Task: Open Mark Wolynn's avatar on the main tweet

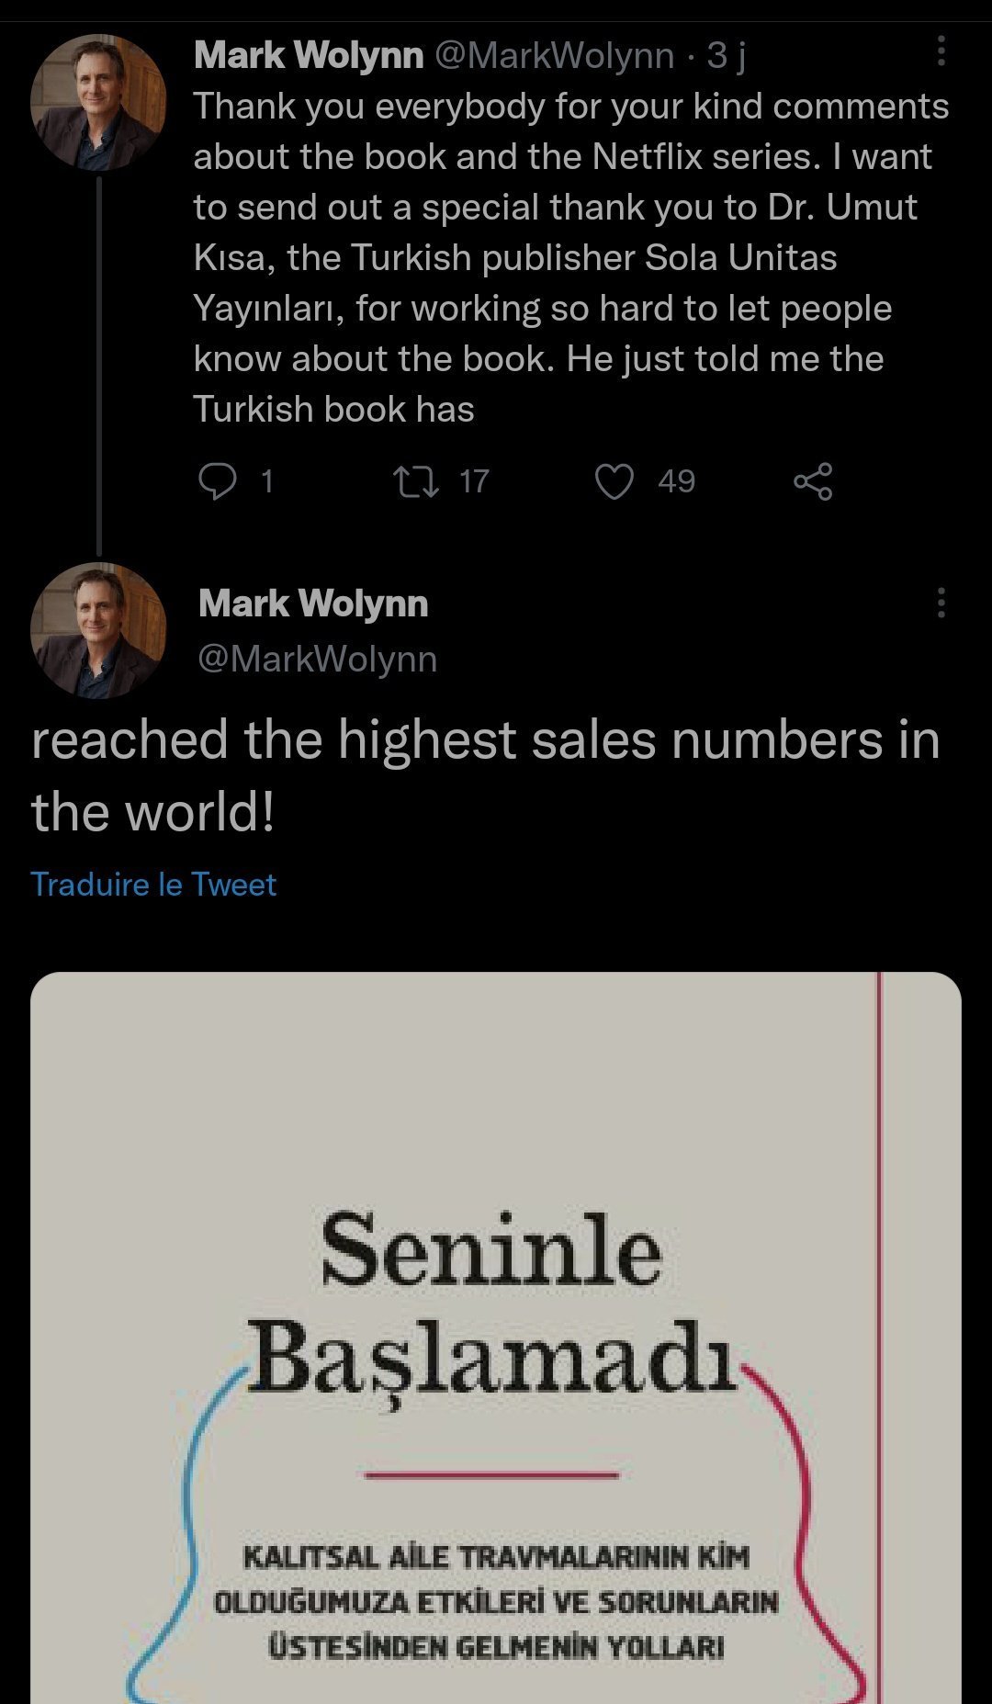Action: pos(98,630)
